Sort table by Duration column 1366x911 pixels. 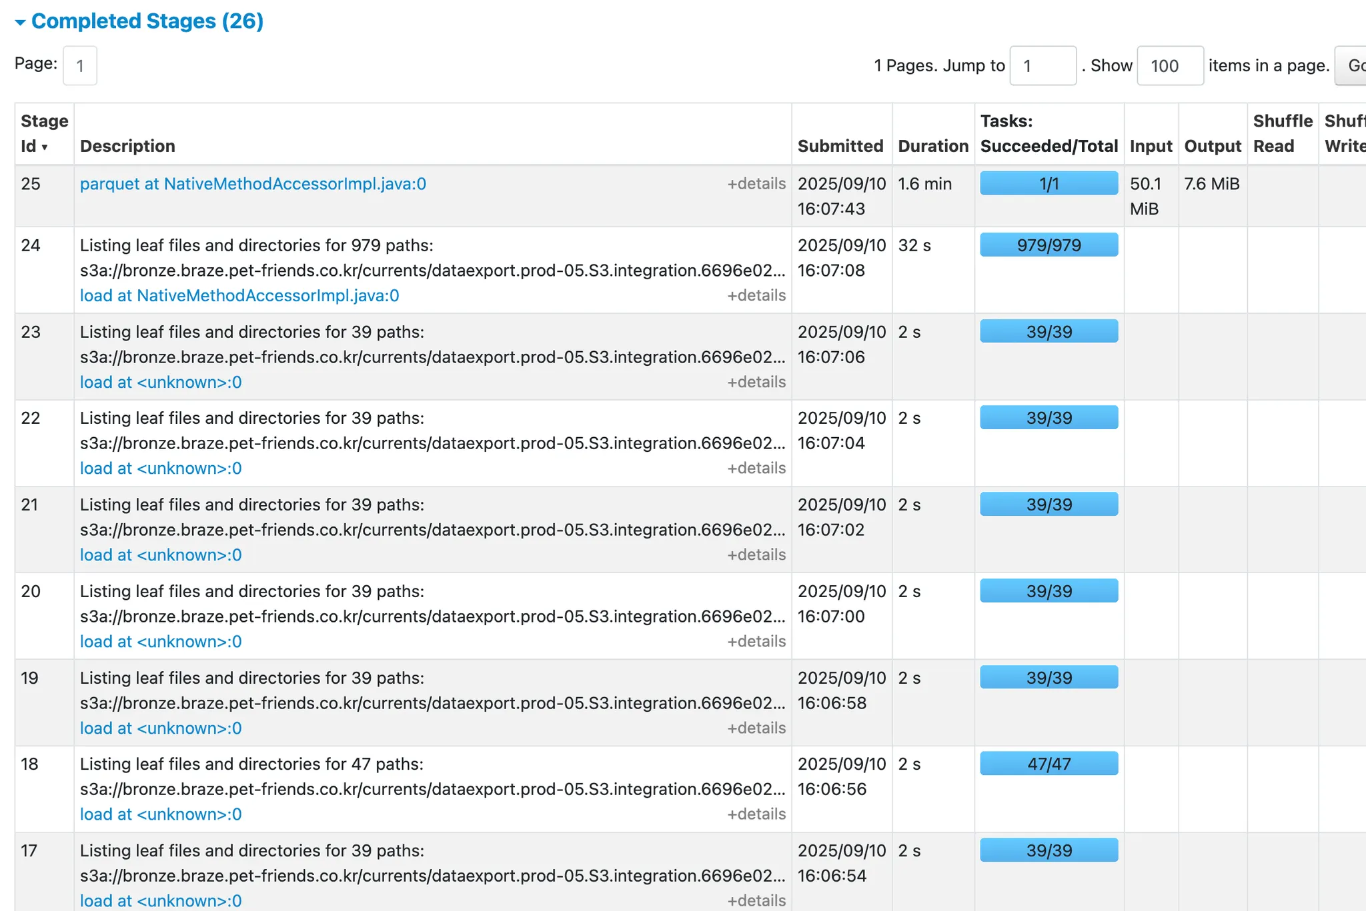tap(932, 146)
